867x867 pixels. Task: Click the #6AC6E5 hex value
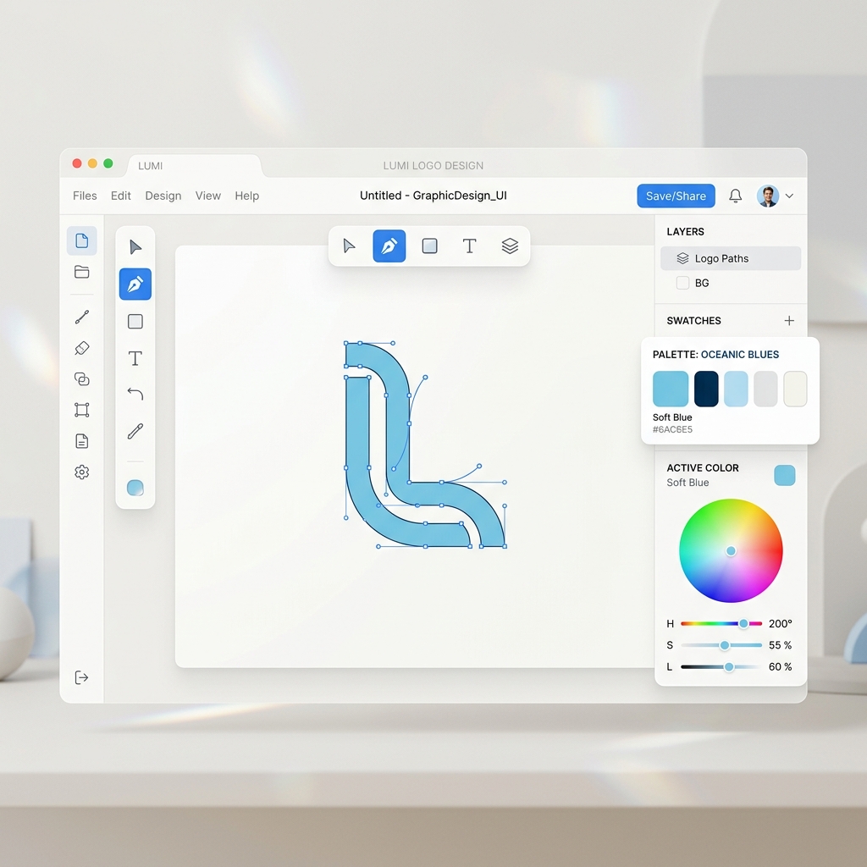(x=672, y=429)
